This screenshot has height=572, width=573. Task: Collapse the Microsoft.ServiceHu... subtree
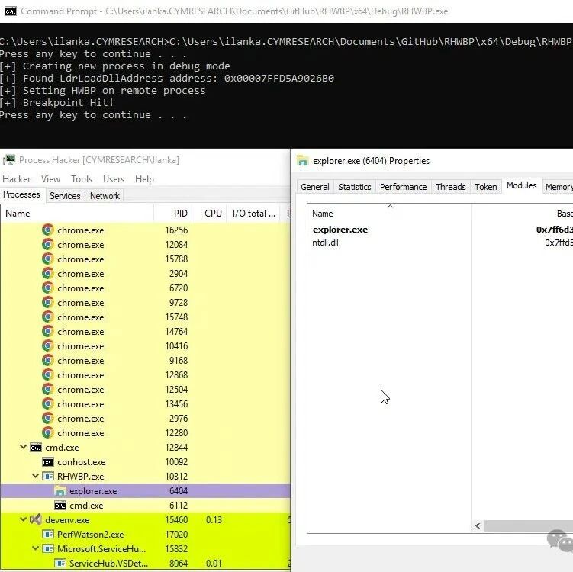point(35,548)
